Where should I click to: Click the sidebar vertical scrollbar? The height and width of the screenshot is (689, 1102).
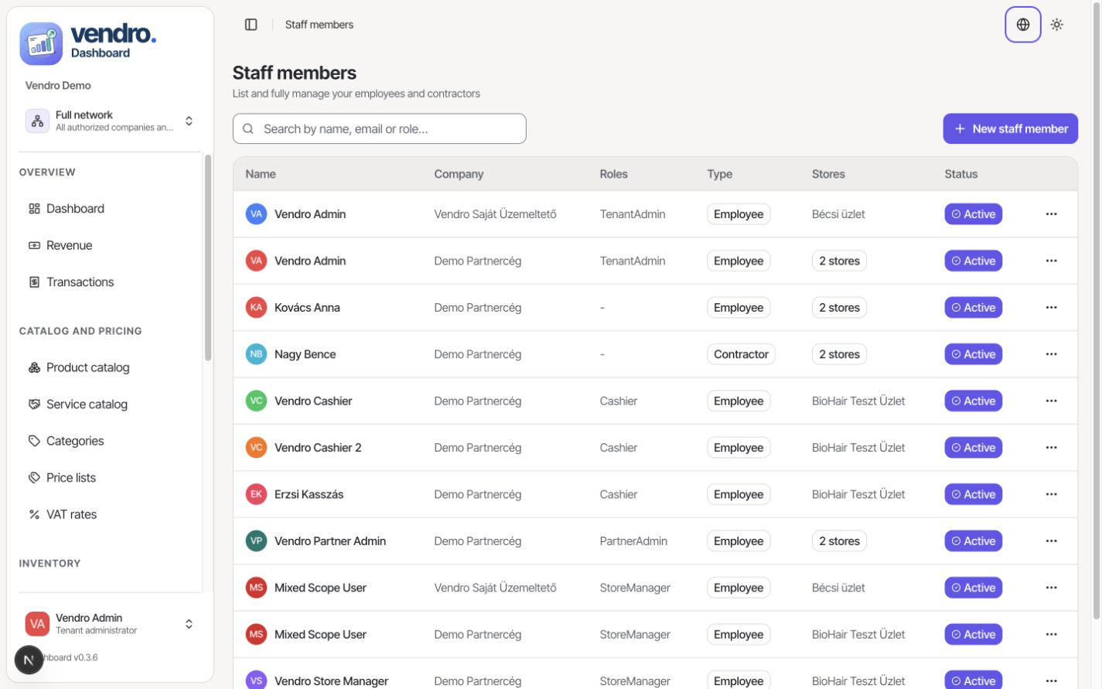point(207,258)
